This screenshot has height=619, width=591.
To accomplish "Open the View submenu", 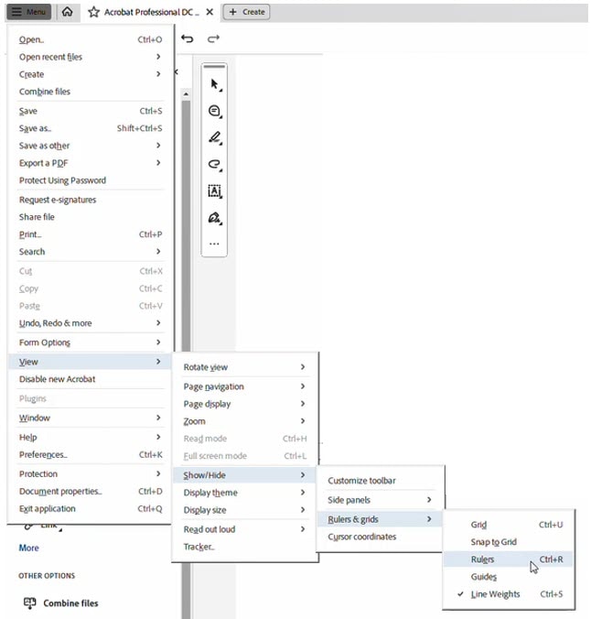I will point(91,362).
